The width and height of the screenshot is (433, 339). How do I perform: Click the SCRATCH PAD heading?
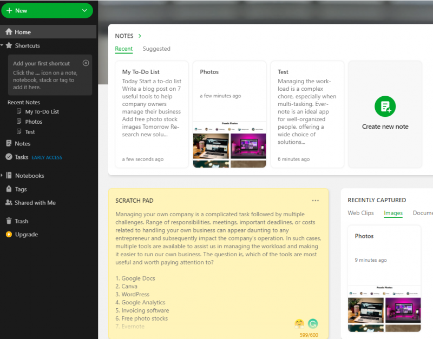pyautogui.click(x=134, y=201)
